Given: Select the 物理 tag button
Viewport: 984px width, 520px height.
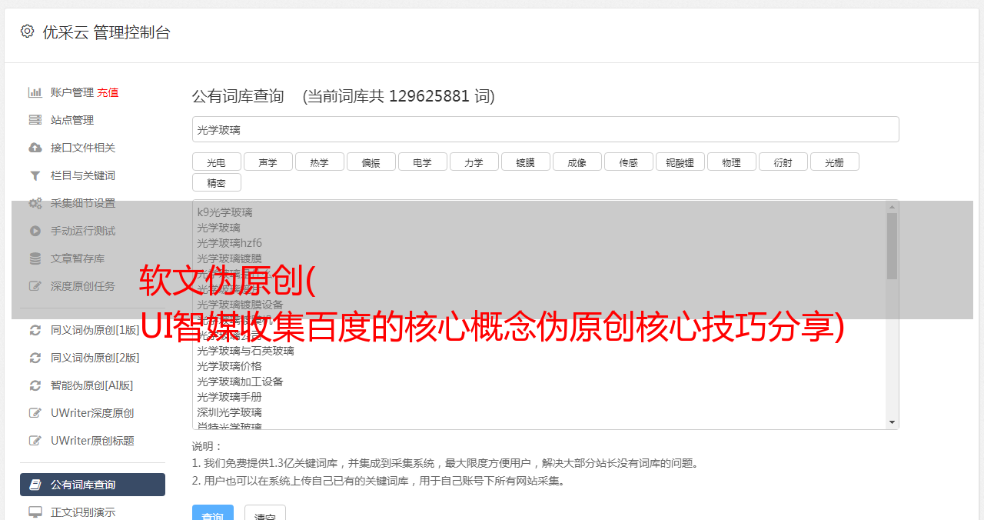Looking at the screenshot, I should (732, 162).
